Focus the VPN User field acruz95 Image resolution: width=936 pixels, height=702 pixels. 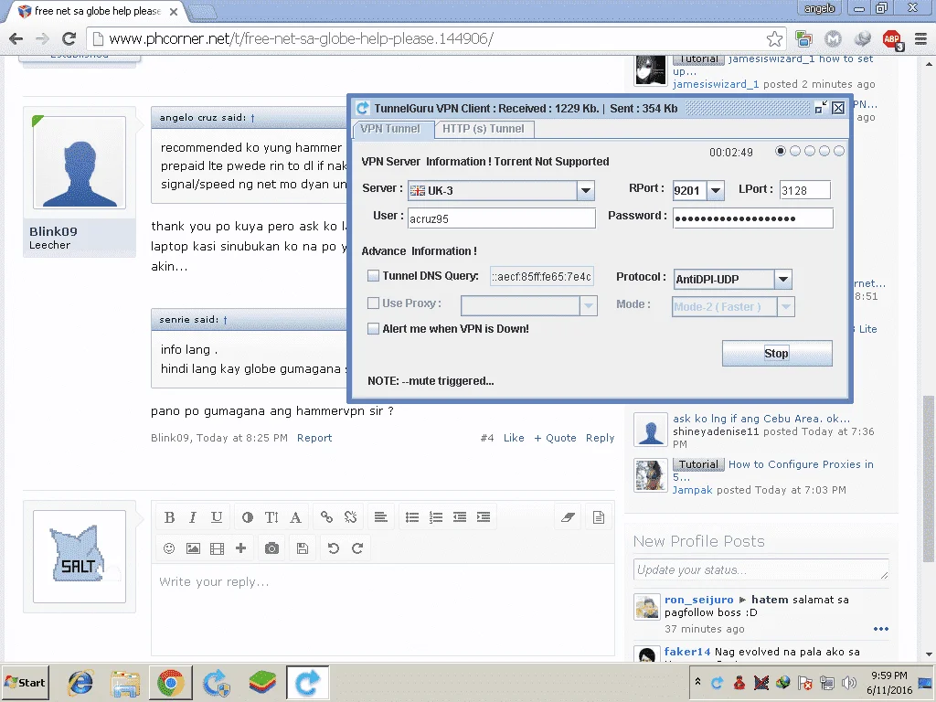coord(502,218)
